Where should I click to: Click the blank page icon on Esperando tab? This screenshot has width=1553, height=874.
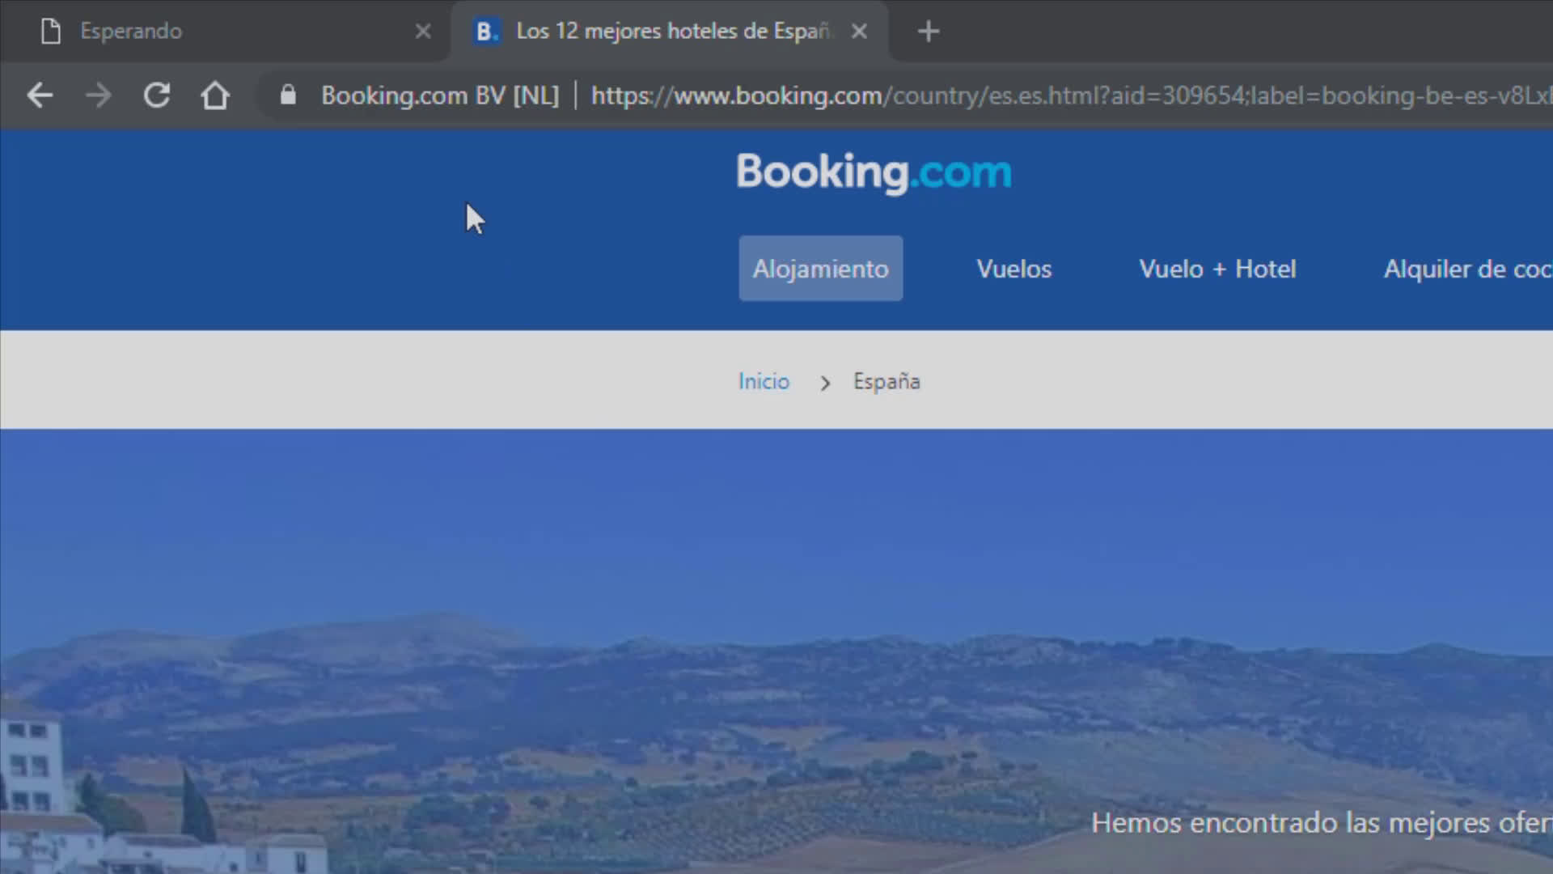click(x=51, y=32)
